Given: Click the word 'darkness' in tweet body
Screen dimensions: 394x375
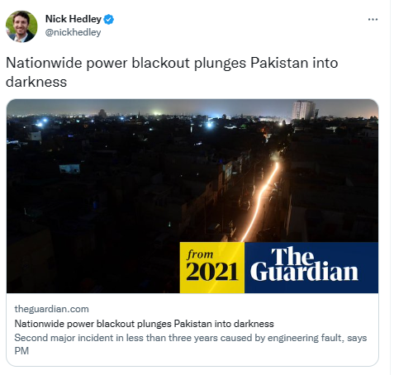Looking at the screenshot, I should click(x=36, y=82).
